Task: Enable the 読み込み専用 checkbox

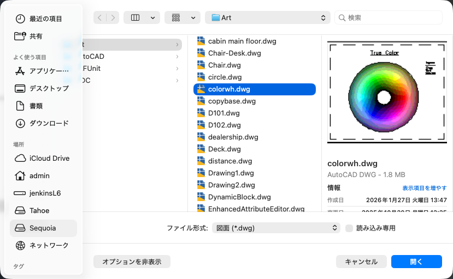Action: coord(349,228)
